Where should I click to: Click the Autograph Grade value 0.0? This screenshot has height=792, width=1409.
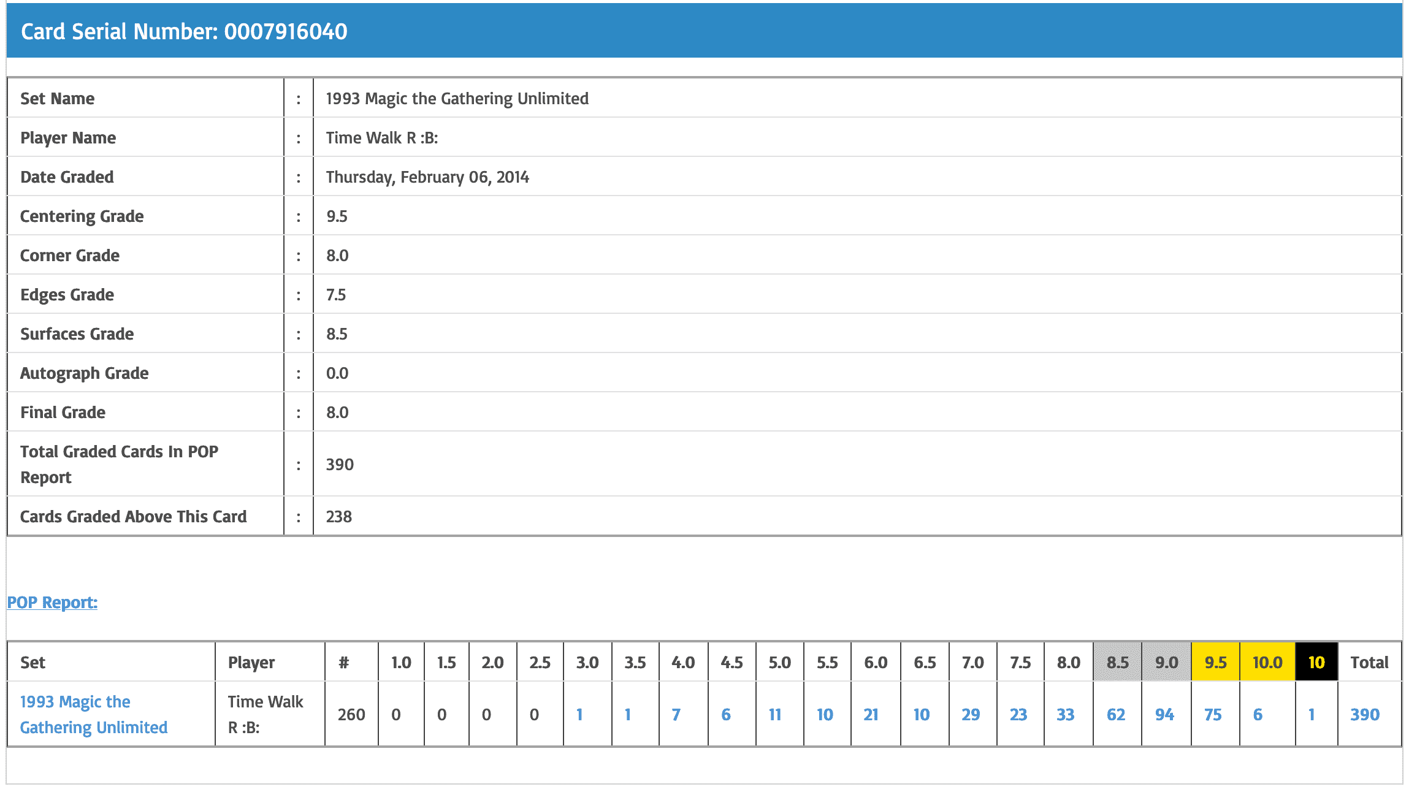point(337,373)
